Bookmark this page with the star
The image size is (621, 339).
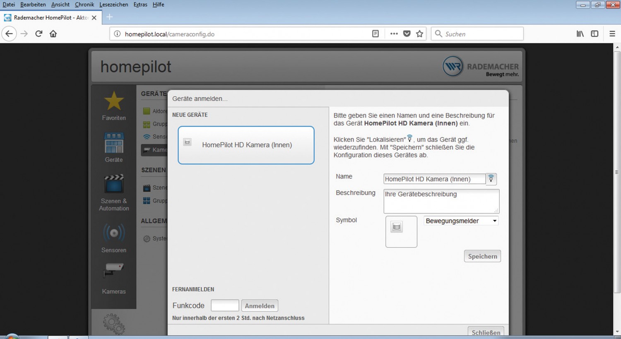pos(420,34)
